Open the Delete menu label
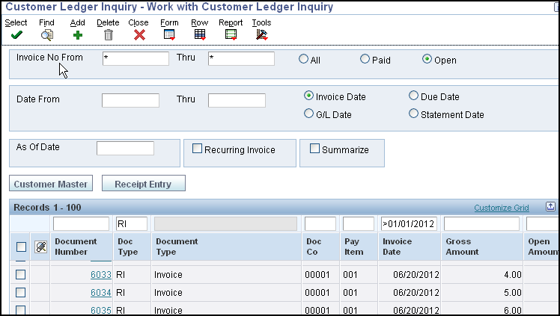The height and width of the screenshot is (316, 560). 108,22
